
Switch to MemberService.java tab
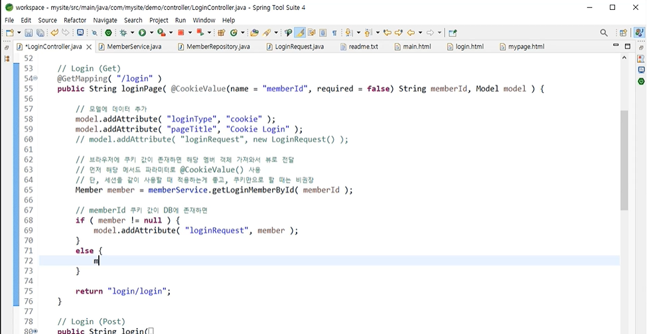(x=129, y=46)
